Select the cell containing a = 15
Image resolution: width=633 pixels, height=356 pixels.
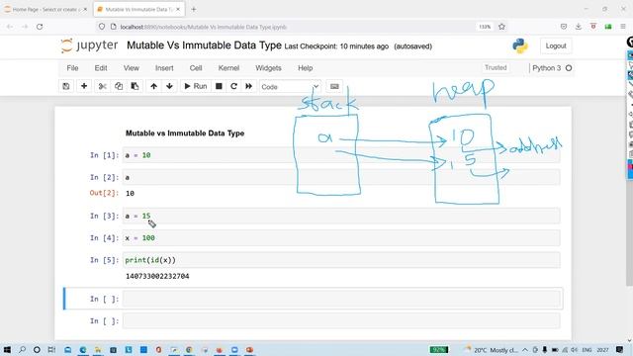tap(341, 216)
